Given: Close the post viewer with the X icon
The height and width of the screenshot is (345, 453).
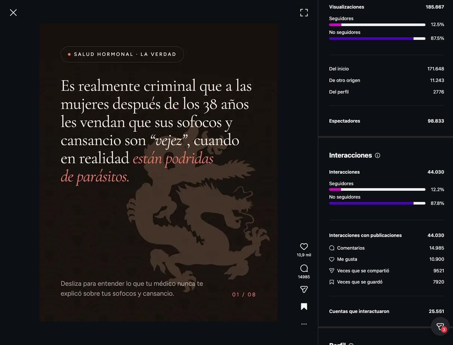Looking at the screenshot, I should [x=13, y=13].
